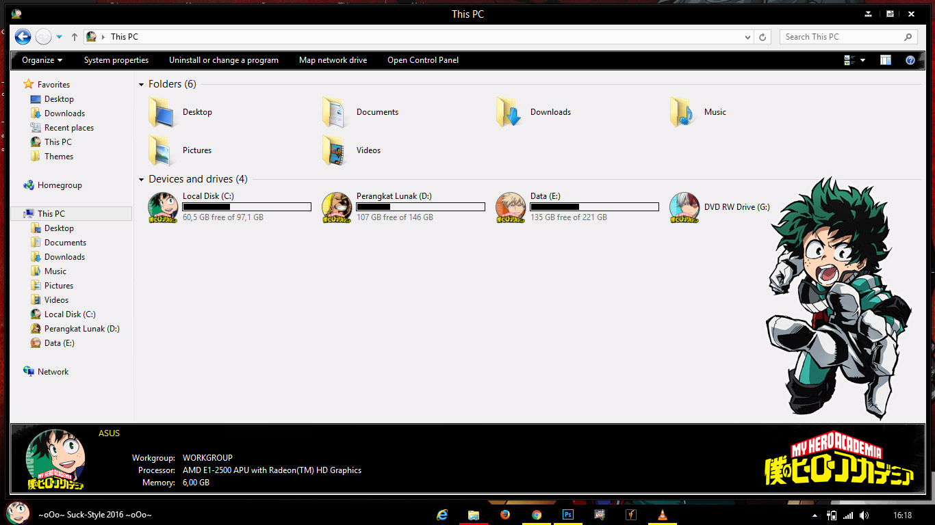The image size is (935, 525).
Task: Collapse the Folders (6) group
Action: (142, 85)
